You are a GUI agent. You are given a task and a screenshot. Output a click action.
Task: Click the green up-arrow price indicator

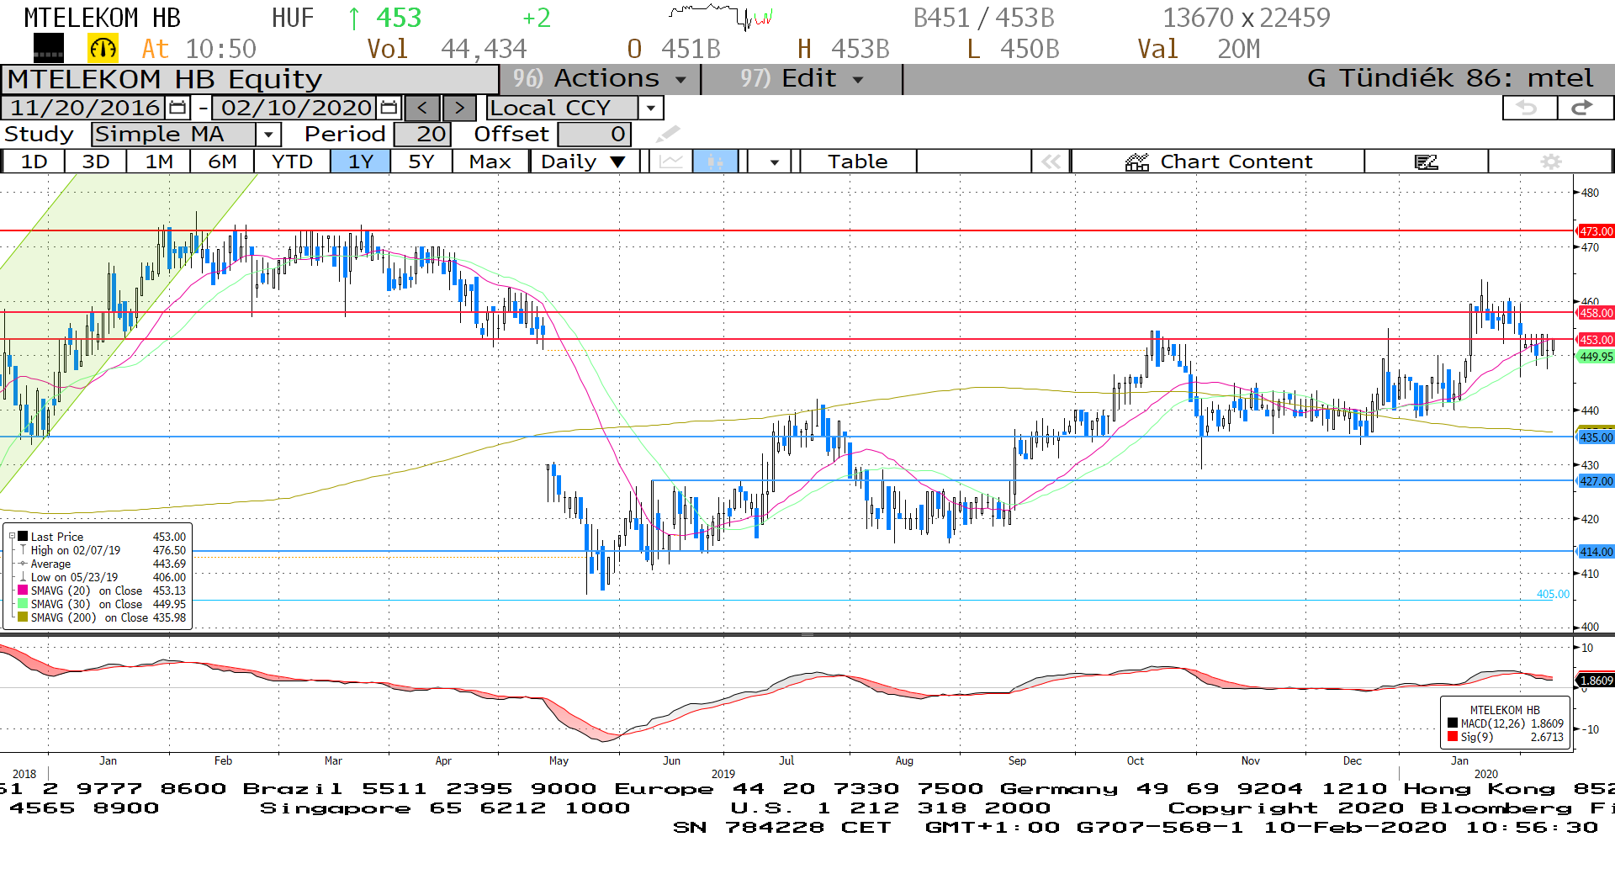[x=354, y=18]
